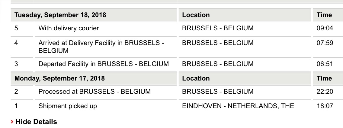Click the Time header for September 17

[324, 78]
